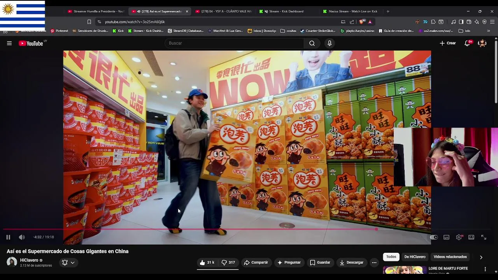Open LORE DE MARTU FORTE video thumbnail
This screenshot has height=280, width=498.
click(x=405, y=270)
